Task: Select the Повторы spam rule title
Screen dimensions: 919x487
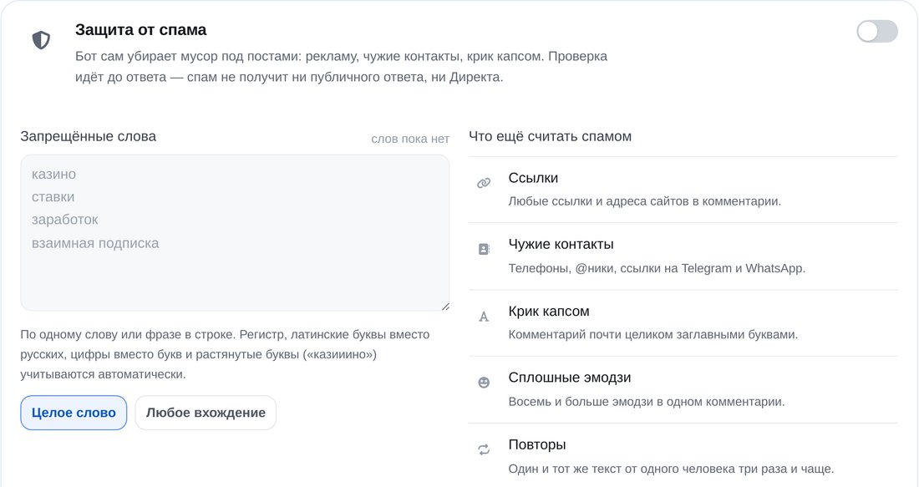Action: [x=537, y=444]
